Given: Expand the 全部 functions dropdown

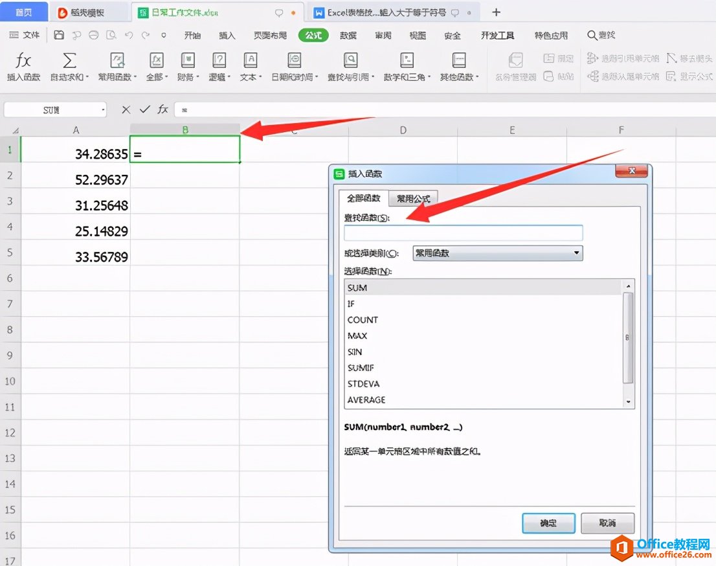Looking at the screenshot, I should tap(166, 77).
